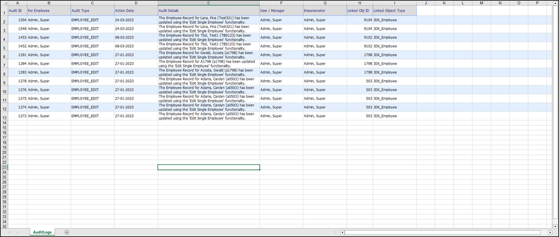Click the 'Linked Obj ID' header cell

[x=360, y=11]
